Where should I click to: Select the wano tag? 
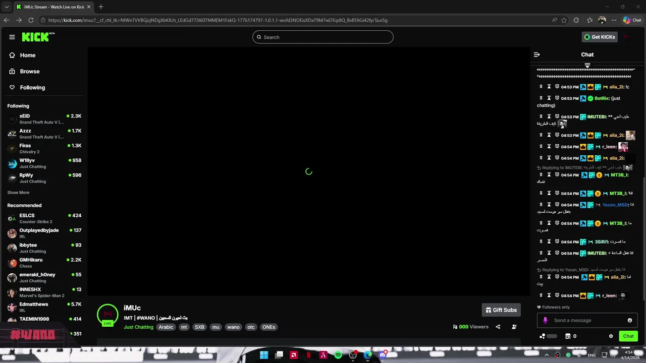[x=233, y=327]
